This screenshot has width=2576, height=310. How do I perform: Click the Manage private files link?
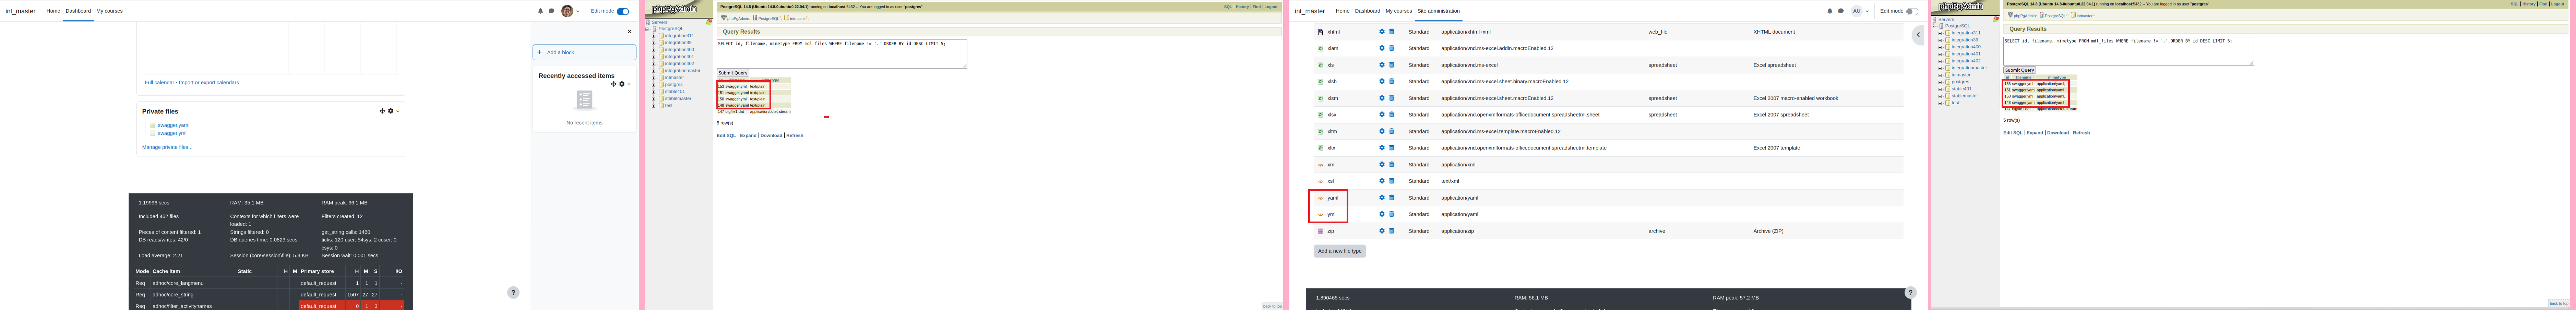(x=167, y=147)
